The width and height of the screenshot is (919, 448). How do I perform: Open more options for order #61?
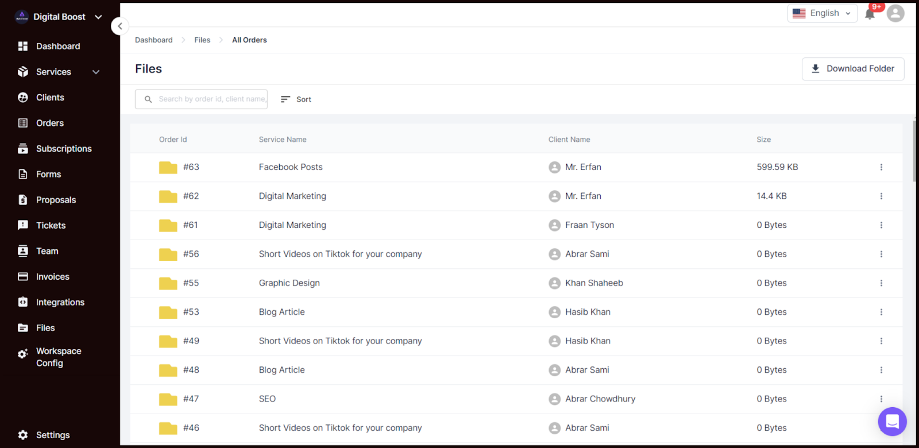click(881, 225)
